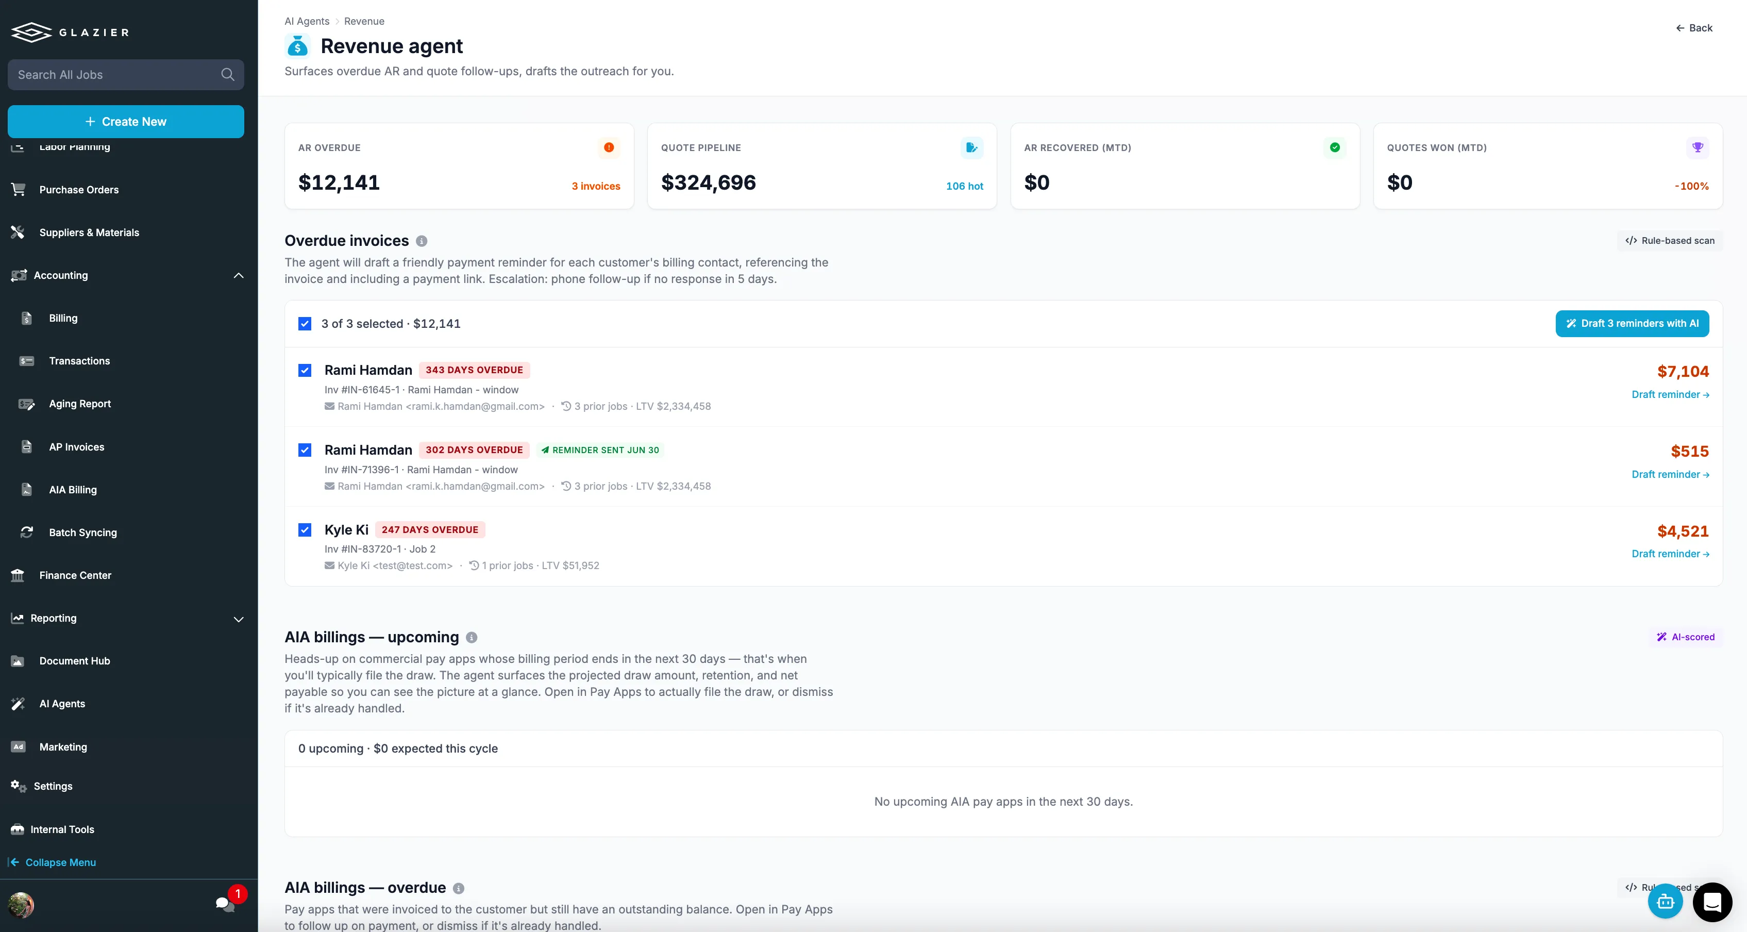Viewport: 1747px width, 932px height.
Task: Click Draft 3 reminders with AI button
Action: point(1632,324)
